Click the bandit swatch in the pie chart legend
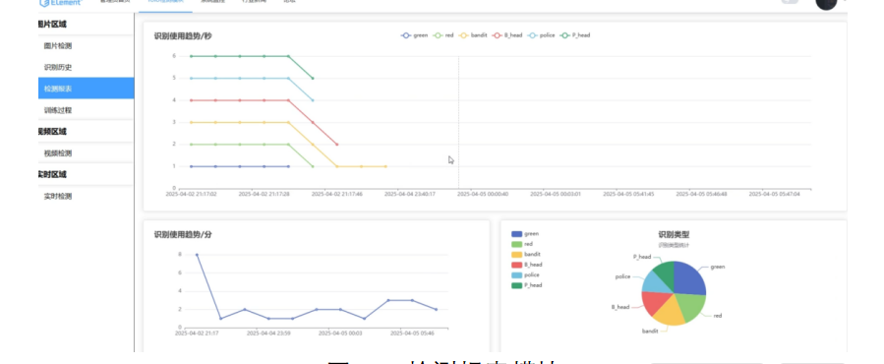 [516, 255]
